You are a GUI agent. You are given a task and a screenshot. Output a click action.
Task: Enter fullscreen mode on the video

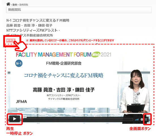point(146,119)
